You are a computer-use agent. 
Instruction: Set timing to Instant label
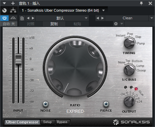(x=120, y=36)
